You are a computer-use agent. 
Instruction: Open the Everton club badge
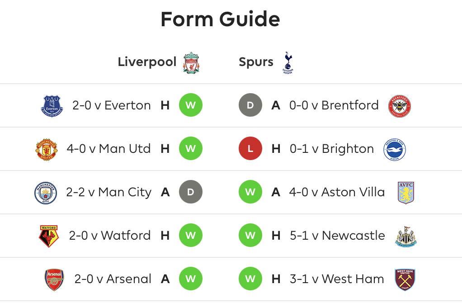coord(52,106)
